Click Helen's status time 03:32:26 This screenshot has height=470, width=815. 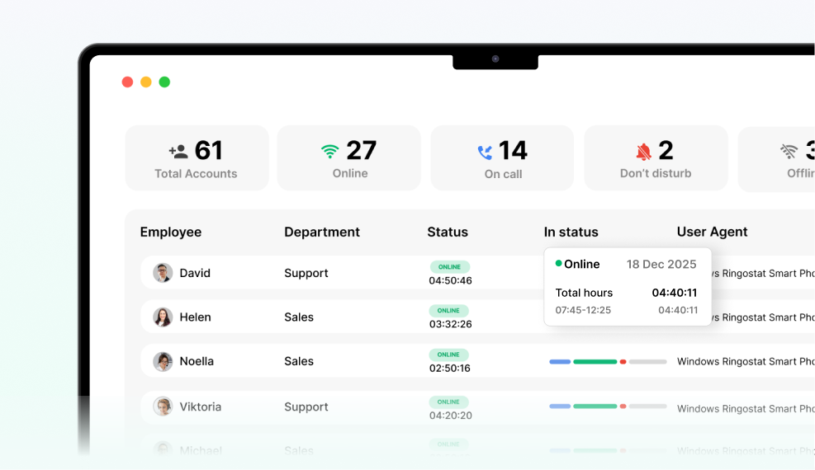tap(450, 324)
